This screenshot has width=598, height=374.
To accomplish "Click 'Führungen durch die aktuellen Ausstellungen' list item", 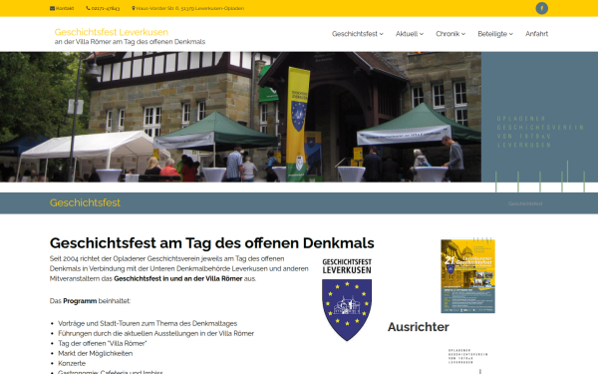I will click(x=156, y=333).
